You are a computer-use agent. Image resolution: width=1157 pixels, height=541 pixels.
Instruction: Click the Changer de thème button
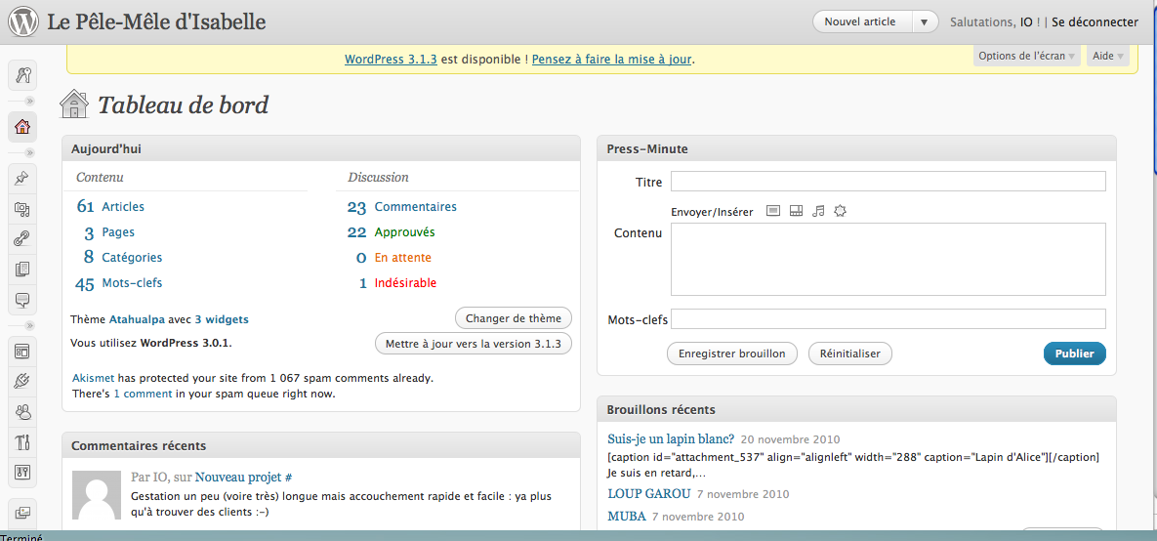click(x=513, y=318)
